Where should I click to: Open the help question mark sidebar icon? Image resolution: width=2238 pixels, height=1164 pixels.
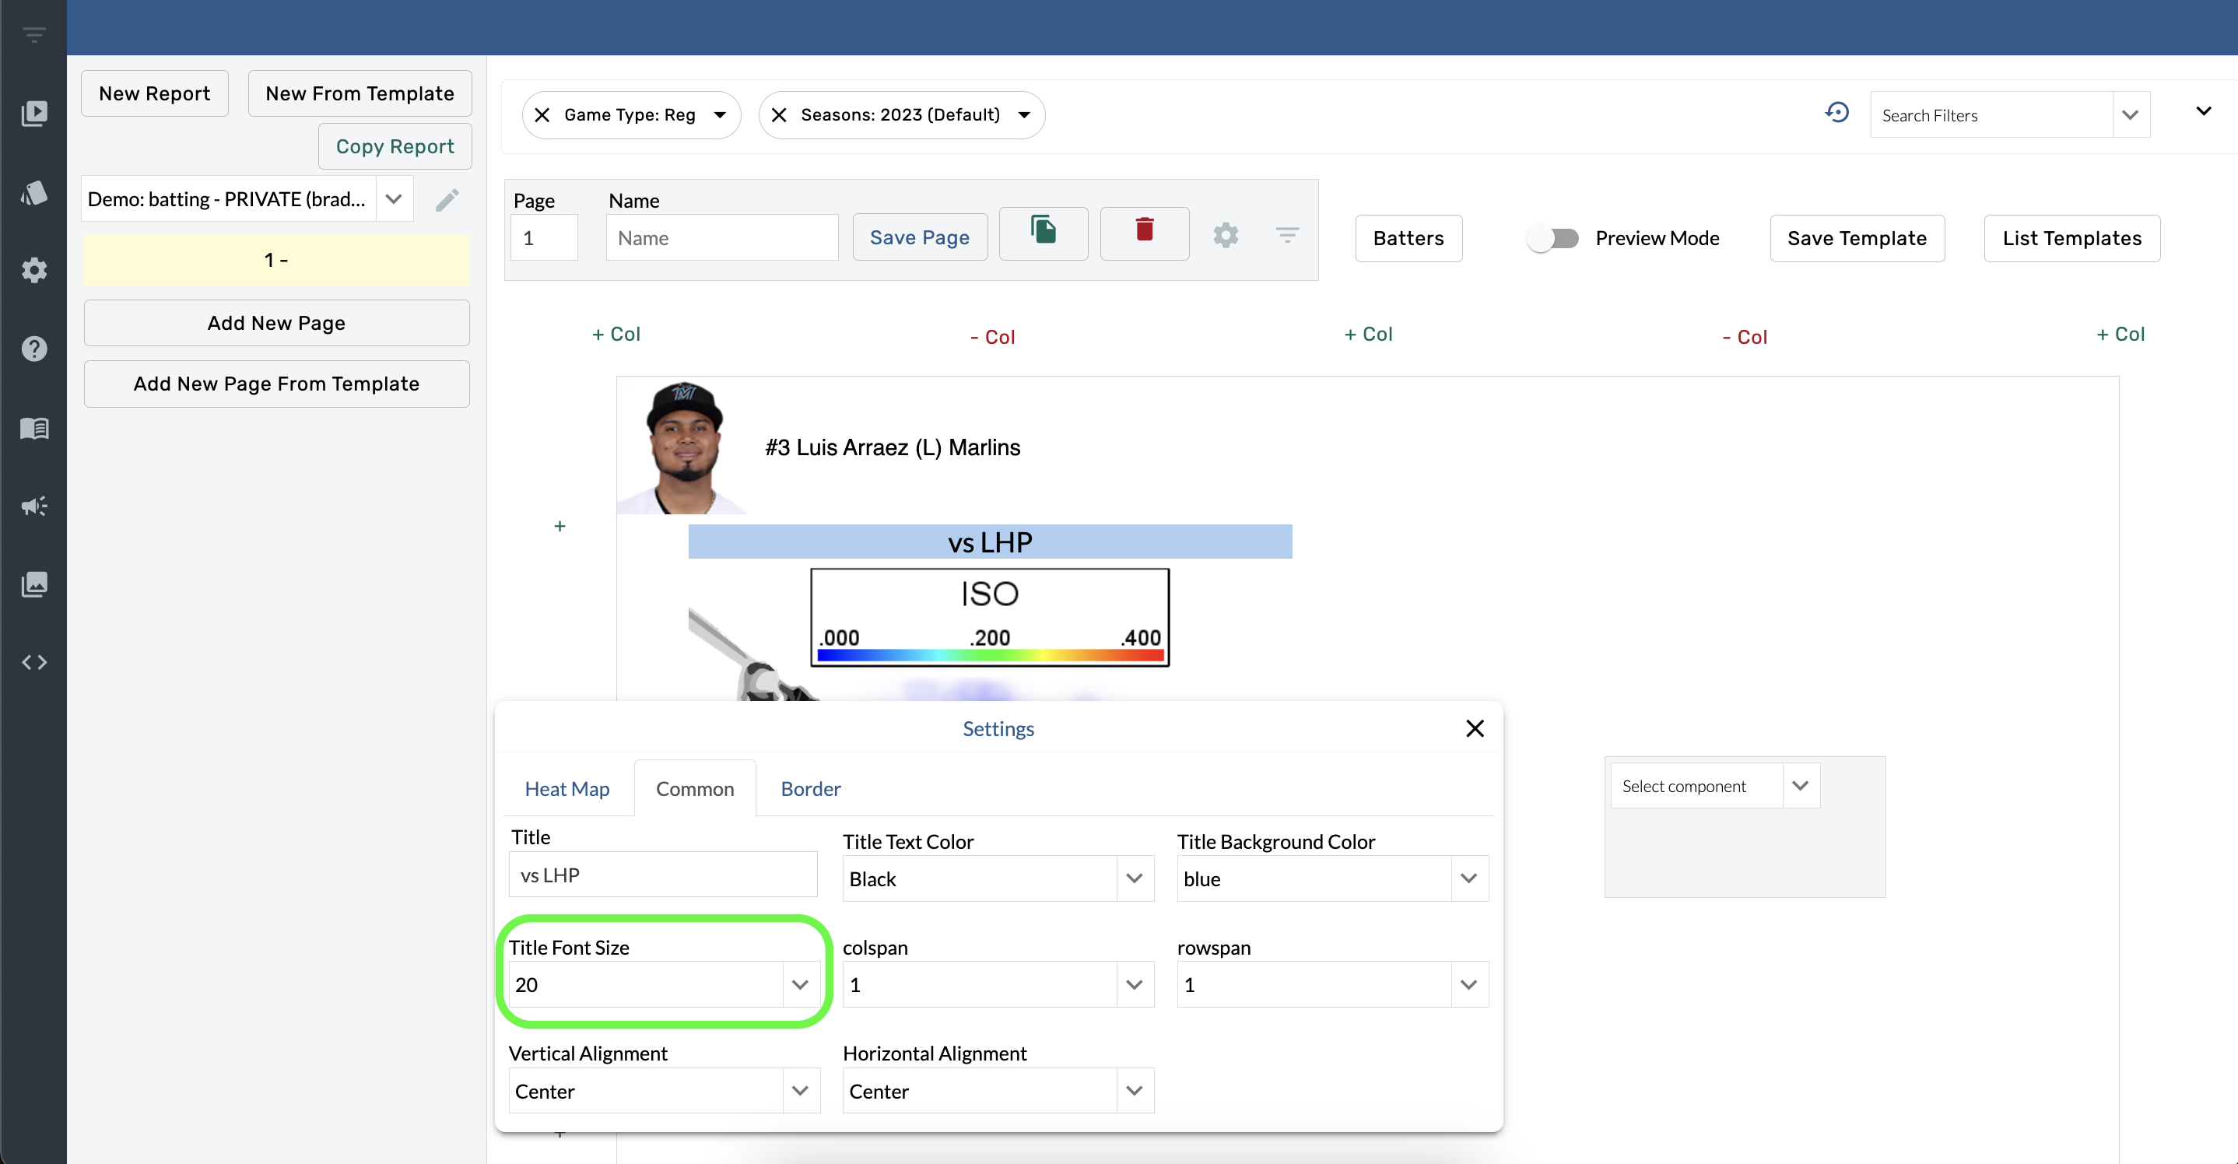tap(34, 349)
